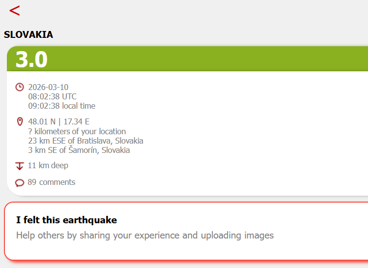Click the 3.0 magnitude number
The width and height of the screenshot is (368, 268).
[31, 60]
